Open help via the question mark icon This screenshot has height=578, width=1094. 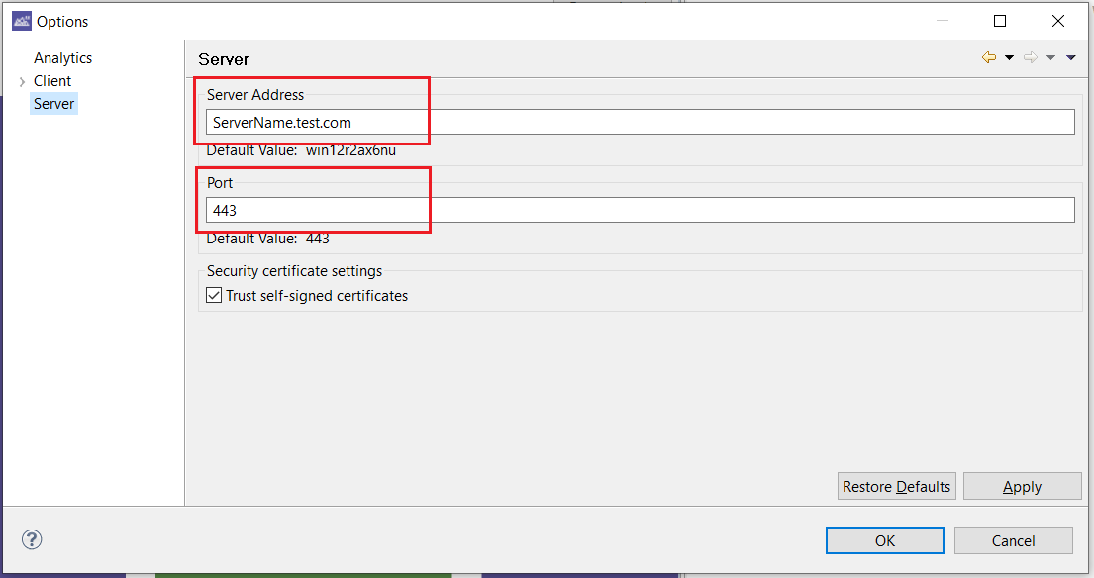click(x=31, y=539)
